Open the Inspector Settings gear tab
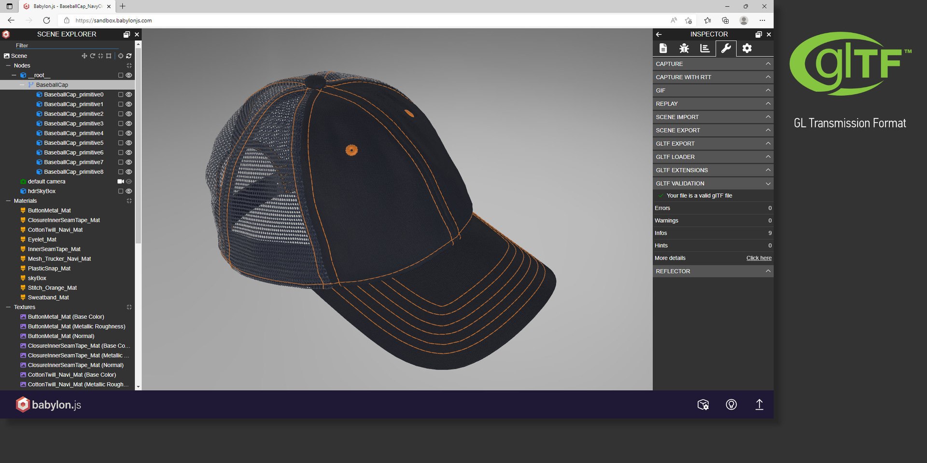This screenshot has width=927, height=463. [x=747, y=48]
